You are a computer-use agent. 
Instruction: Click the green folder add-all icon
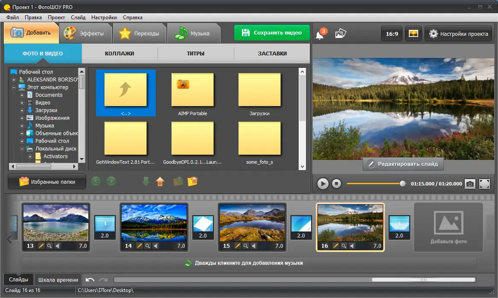pos(178,182)
